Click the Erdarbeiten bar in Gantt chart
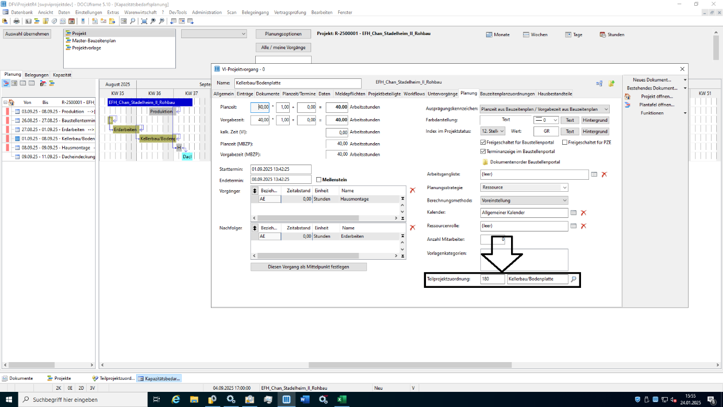Image resolution: width=723 pixels, height=407 pixels. click(125, 129)
